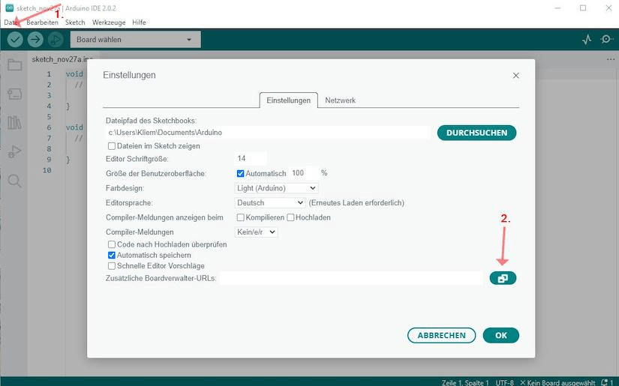Image resolution: width=619 pixels, height=386 pixels.
Task: Open the Library Manager sidebar icon
Action: pos(14,123)
